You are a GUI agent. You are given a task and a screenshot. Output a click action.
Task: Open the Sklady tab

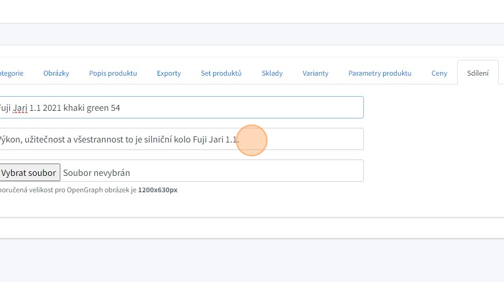tap(272, 73)
